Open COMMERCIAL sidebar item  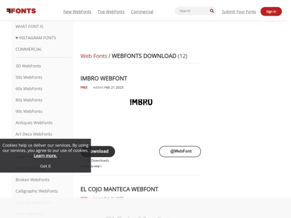[x=29, y=49]
